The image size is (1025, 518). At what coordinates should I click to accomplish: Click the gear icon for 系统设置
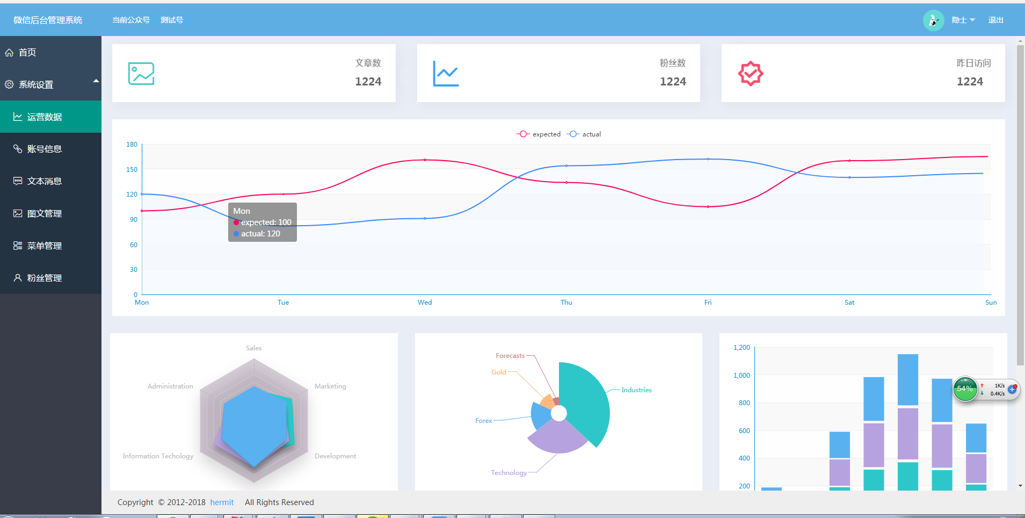click(x=9, y=84)
